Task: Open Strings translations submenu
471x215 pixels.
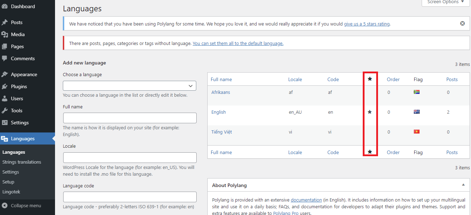Action: point(22,162)
